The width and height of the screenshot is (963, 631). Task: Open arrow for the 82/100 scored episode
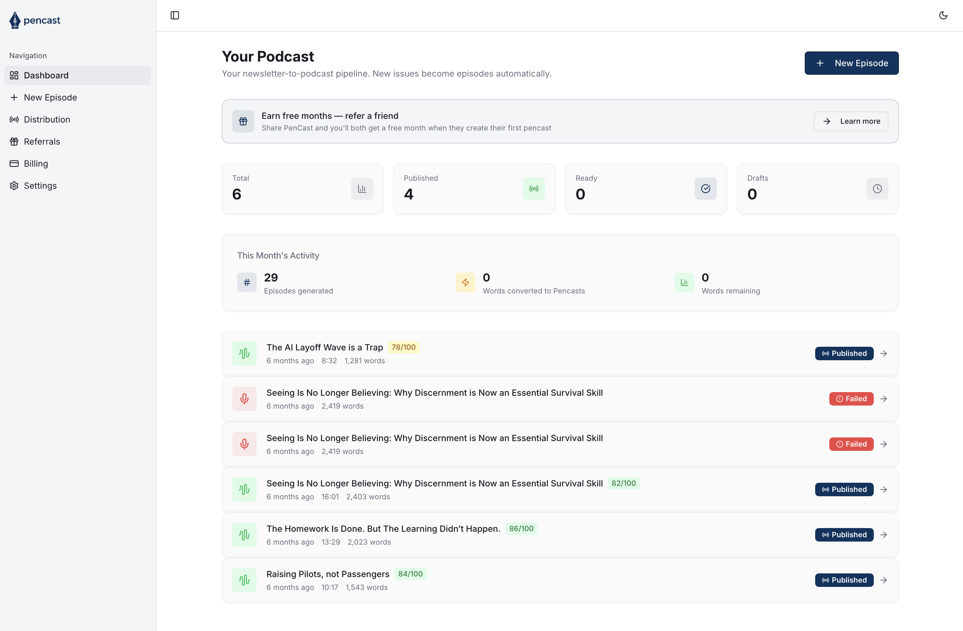point(884,489)
